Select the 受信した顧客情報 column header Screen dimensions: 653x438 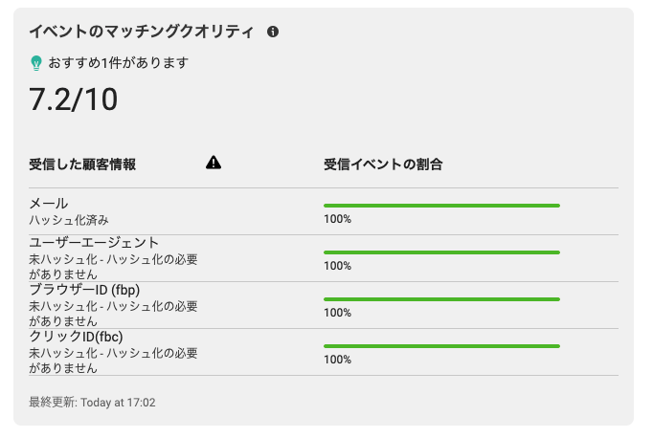tap(82, 164)
